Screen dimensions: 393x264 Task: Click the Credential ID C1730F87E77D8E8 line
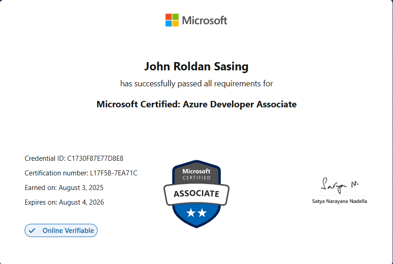coord(74,158)
